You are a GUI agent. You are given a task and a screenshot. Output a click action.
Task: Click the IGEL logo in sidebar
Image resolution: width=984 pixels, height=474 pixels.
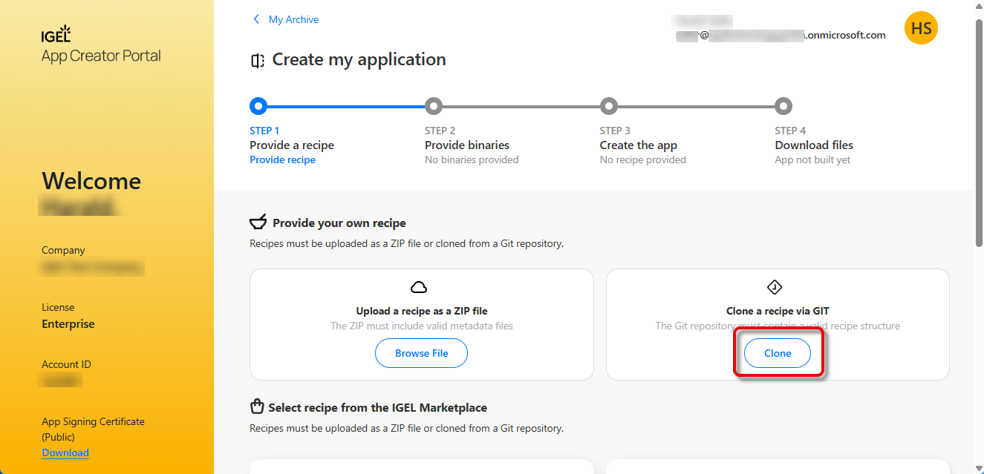[56, 35]
